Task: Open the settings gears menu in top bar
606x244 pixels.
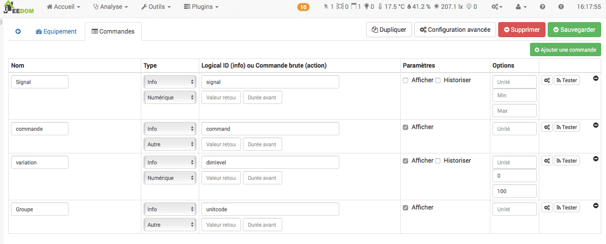Action: point(497,7)
